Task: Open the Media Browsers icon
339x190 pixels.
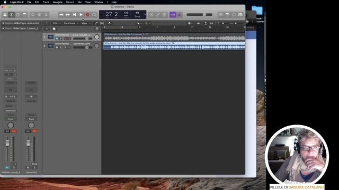Action: (240, 15)
